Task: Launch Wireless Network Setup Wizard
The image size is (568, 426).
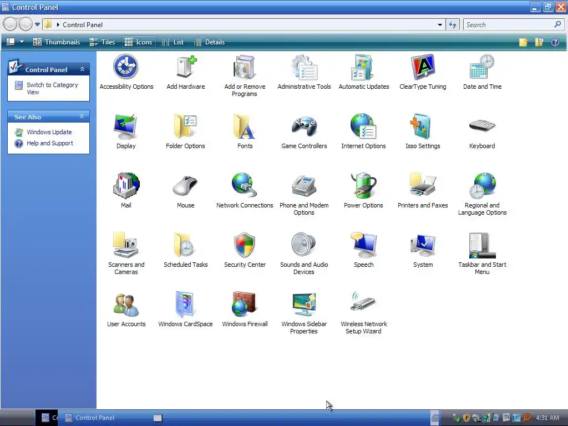Action: coord(364,313)
